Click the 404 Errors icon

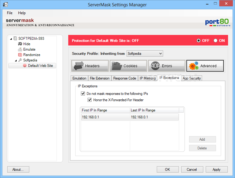point(155,66)
